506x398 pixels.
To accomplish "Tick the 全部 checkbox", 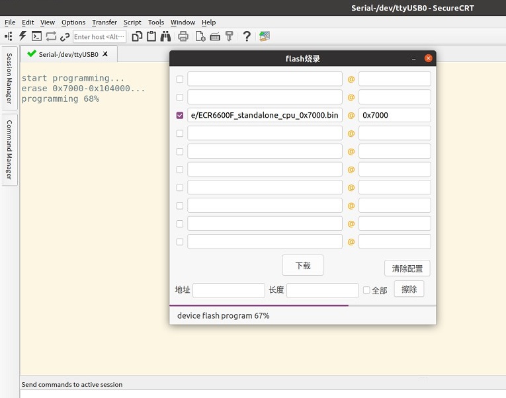I will coord(366,290).
